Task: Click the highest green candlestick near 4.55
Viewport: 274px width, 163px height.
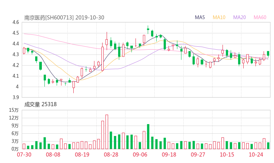Action: 148,30
